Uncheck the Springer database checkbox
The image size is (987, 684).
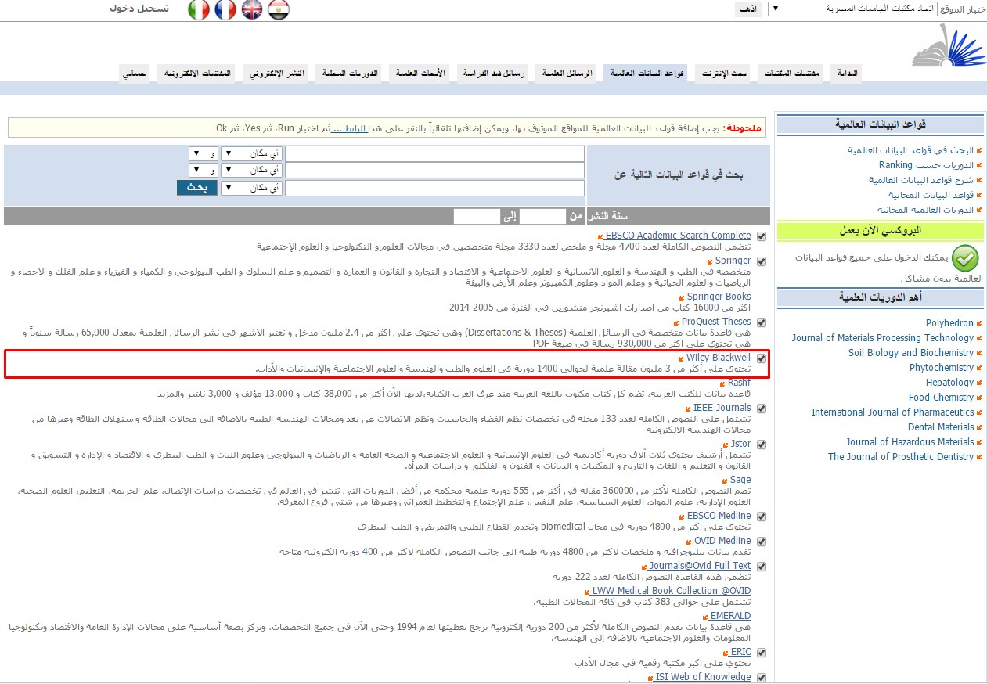coord(762,261)
